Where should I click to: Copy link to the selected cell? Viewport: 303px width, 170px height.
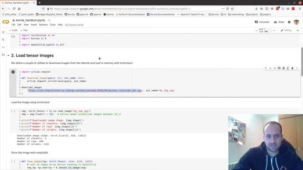point(275,68)
